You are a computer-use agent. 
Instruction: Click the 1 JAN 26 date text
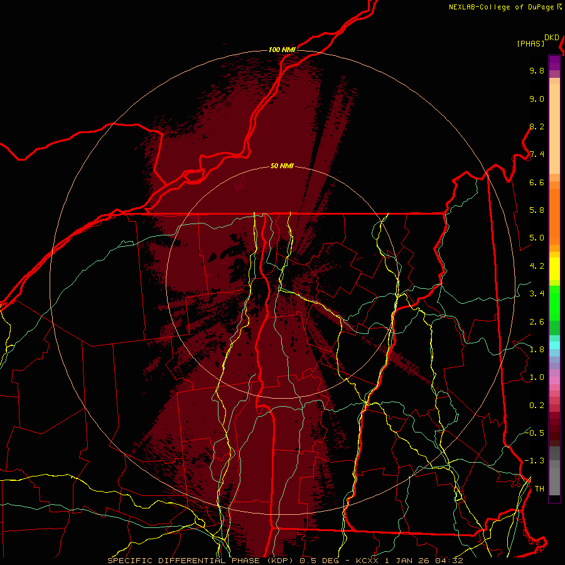click(407, 561)
